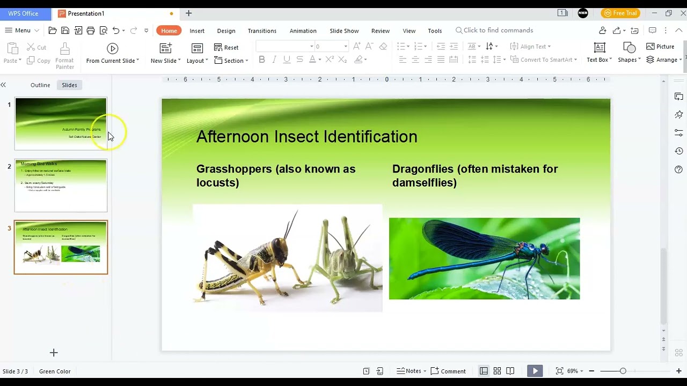Image resolution: width=687 pixels, height=386 pixels.
Task: Insert a Picture from ribbon
Action: [x=660, y=47]
